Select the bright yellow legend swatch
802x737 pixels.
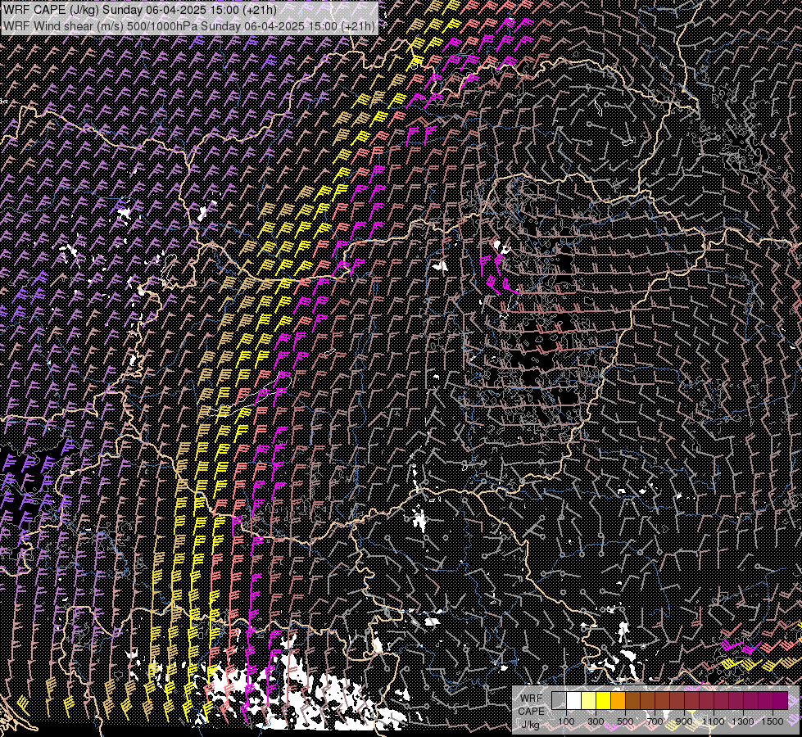[x=604, y=700]
